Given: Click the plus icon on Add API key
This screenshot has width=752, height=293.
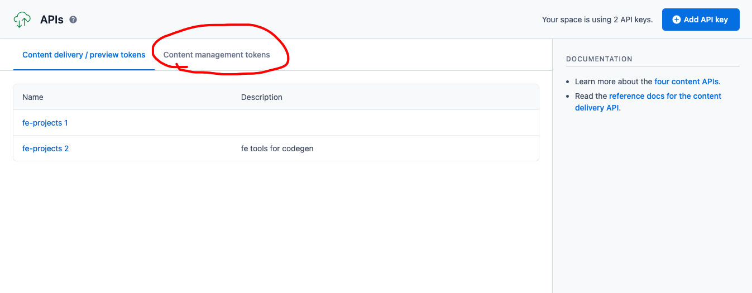Looking at the screenshot, I should [x=677, y=20].
